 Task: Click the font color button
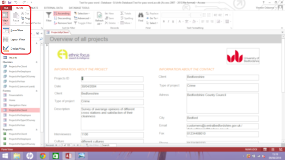(180, 21)
